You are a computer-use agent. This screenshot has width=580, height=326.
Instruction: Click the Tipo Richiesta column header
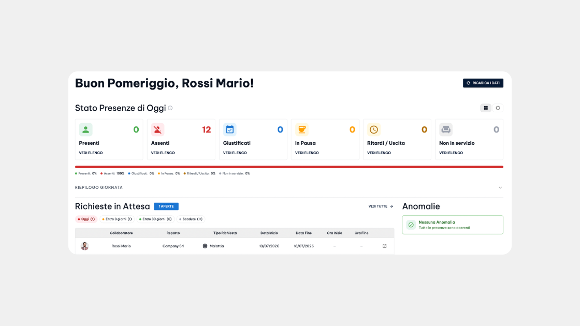click(225, 233)
